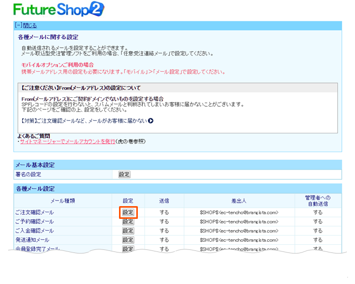355x284 pixels.
Task: Click the 管理者への自動送信 column header
Action: tap(317, 201)
